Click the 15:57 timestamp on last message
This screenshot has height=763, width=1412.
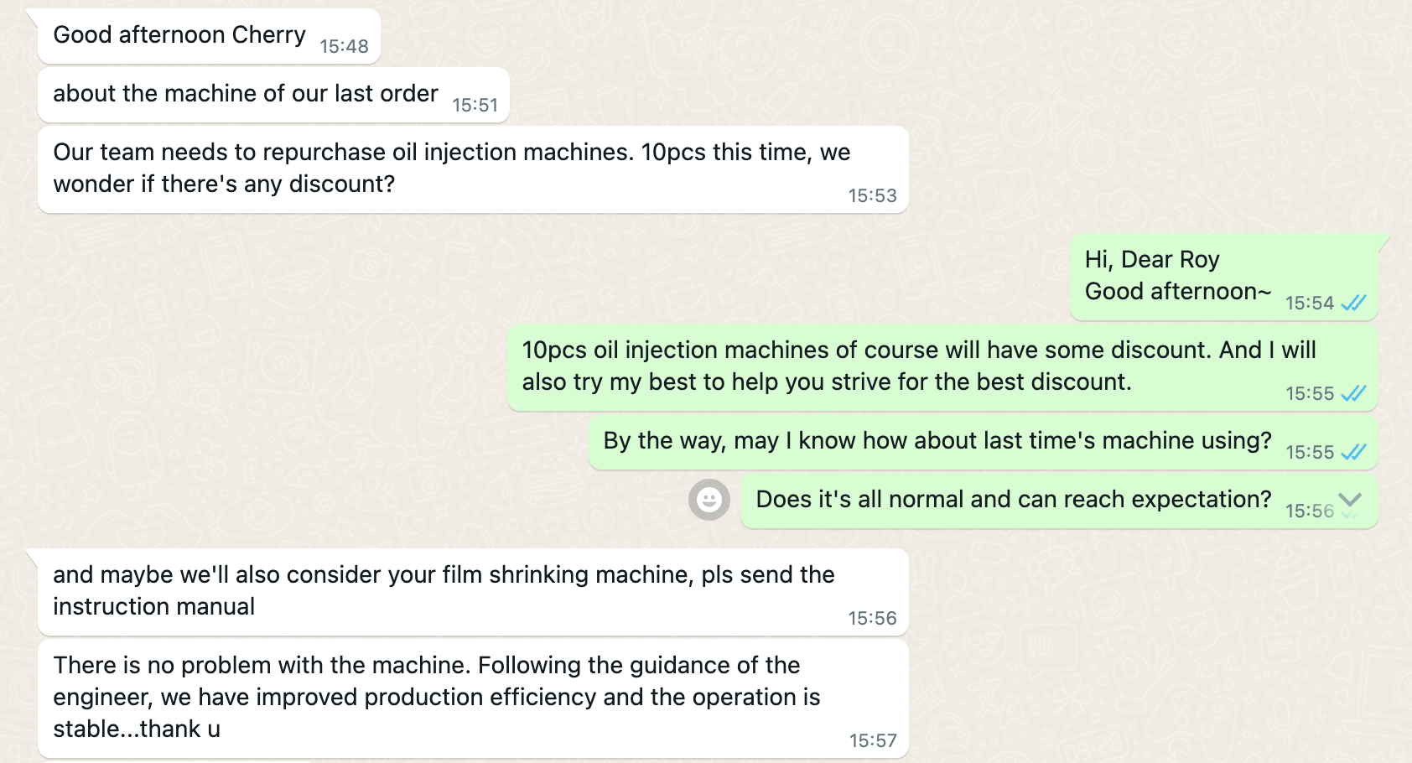pos(872,741)
